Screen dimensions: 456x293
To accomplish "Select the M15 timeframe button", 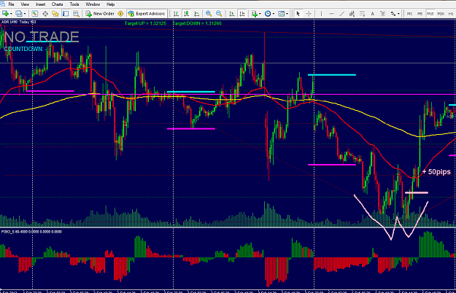I will (x=430, y=14).
